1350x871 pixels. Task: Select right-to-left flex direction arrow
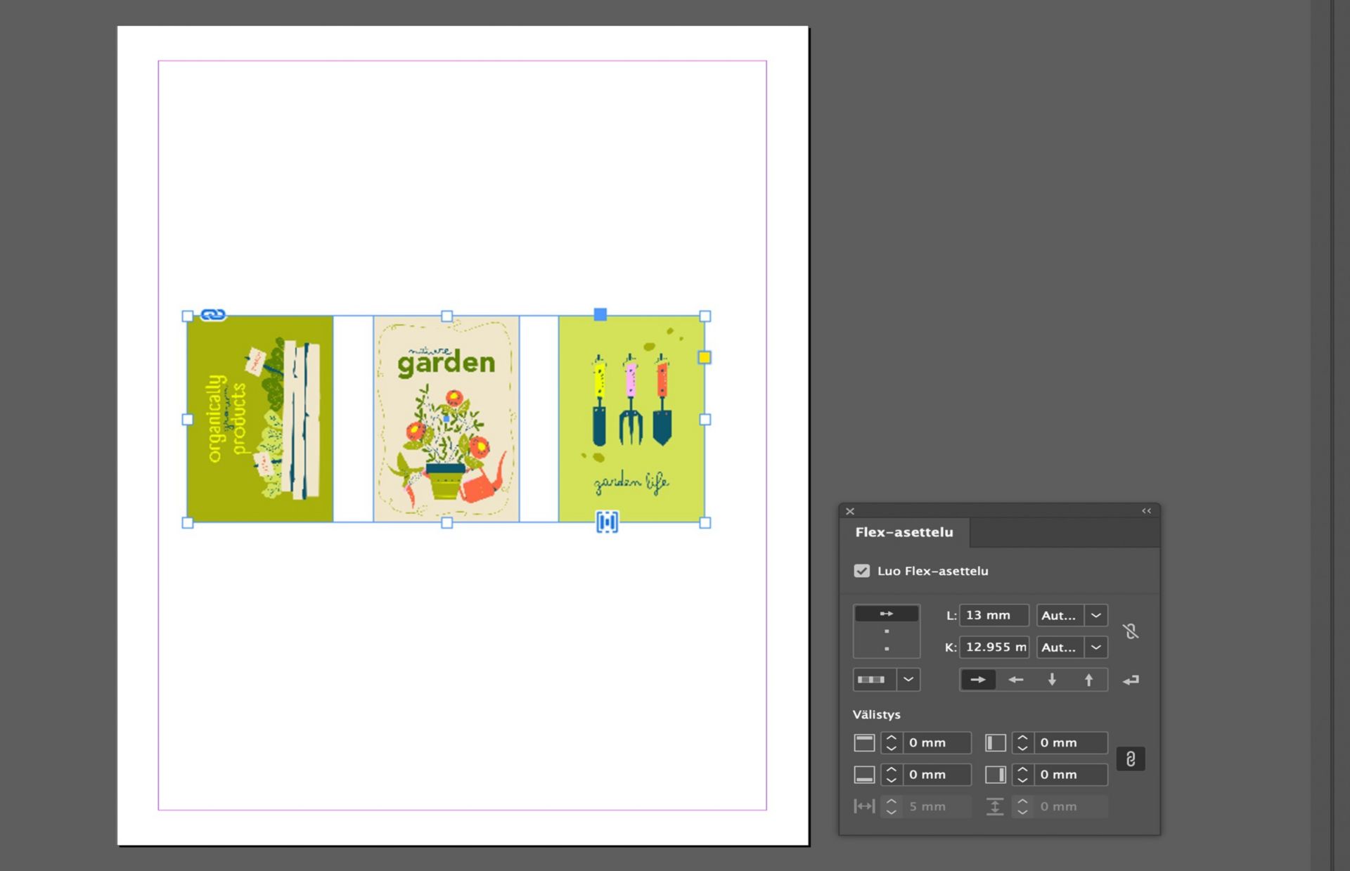(1015, 680)
